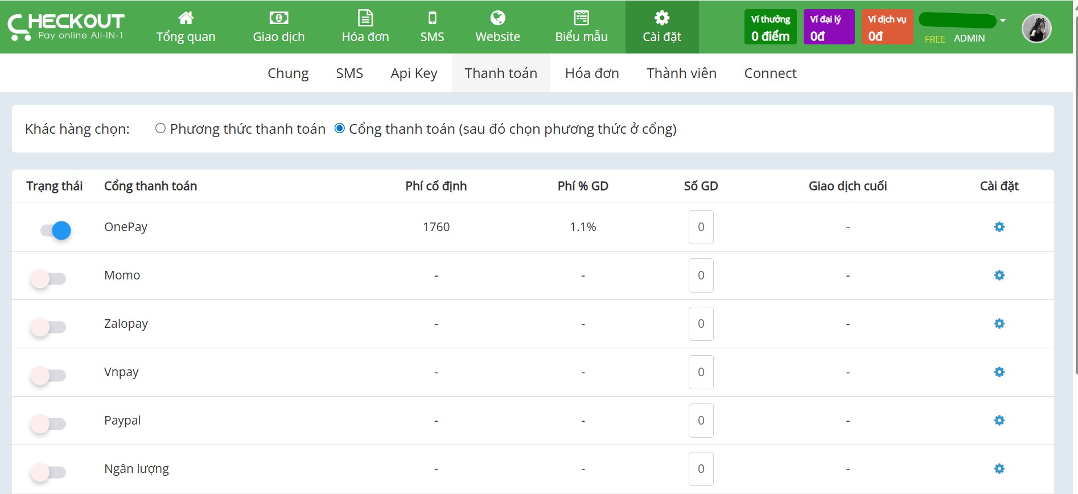Click the ADMIN role label
The height and width of the screenshot is (494, 1078).
tap(969, 38)
